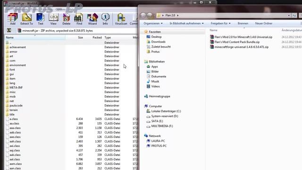The height and width of the screenshot is (170, 302).
Task: Click Explorer forward navigation arrow
Action: [150, 15]
